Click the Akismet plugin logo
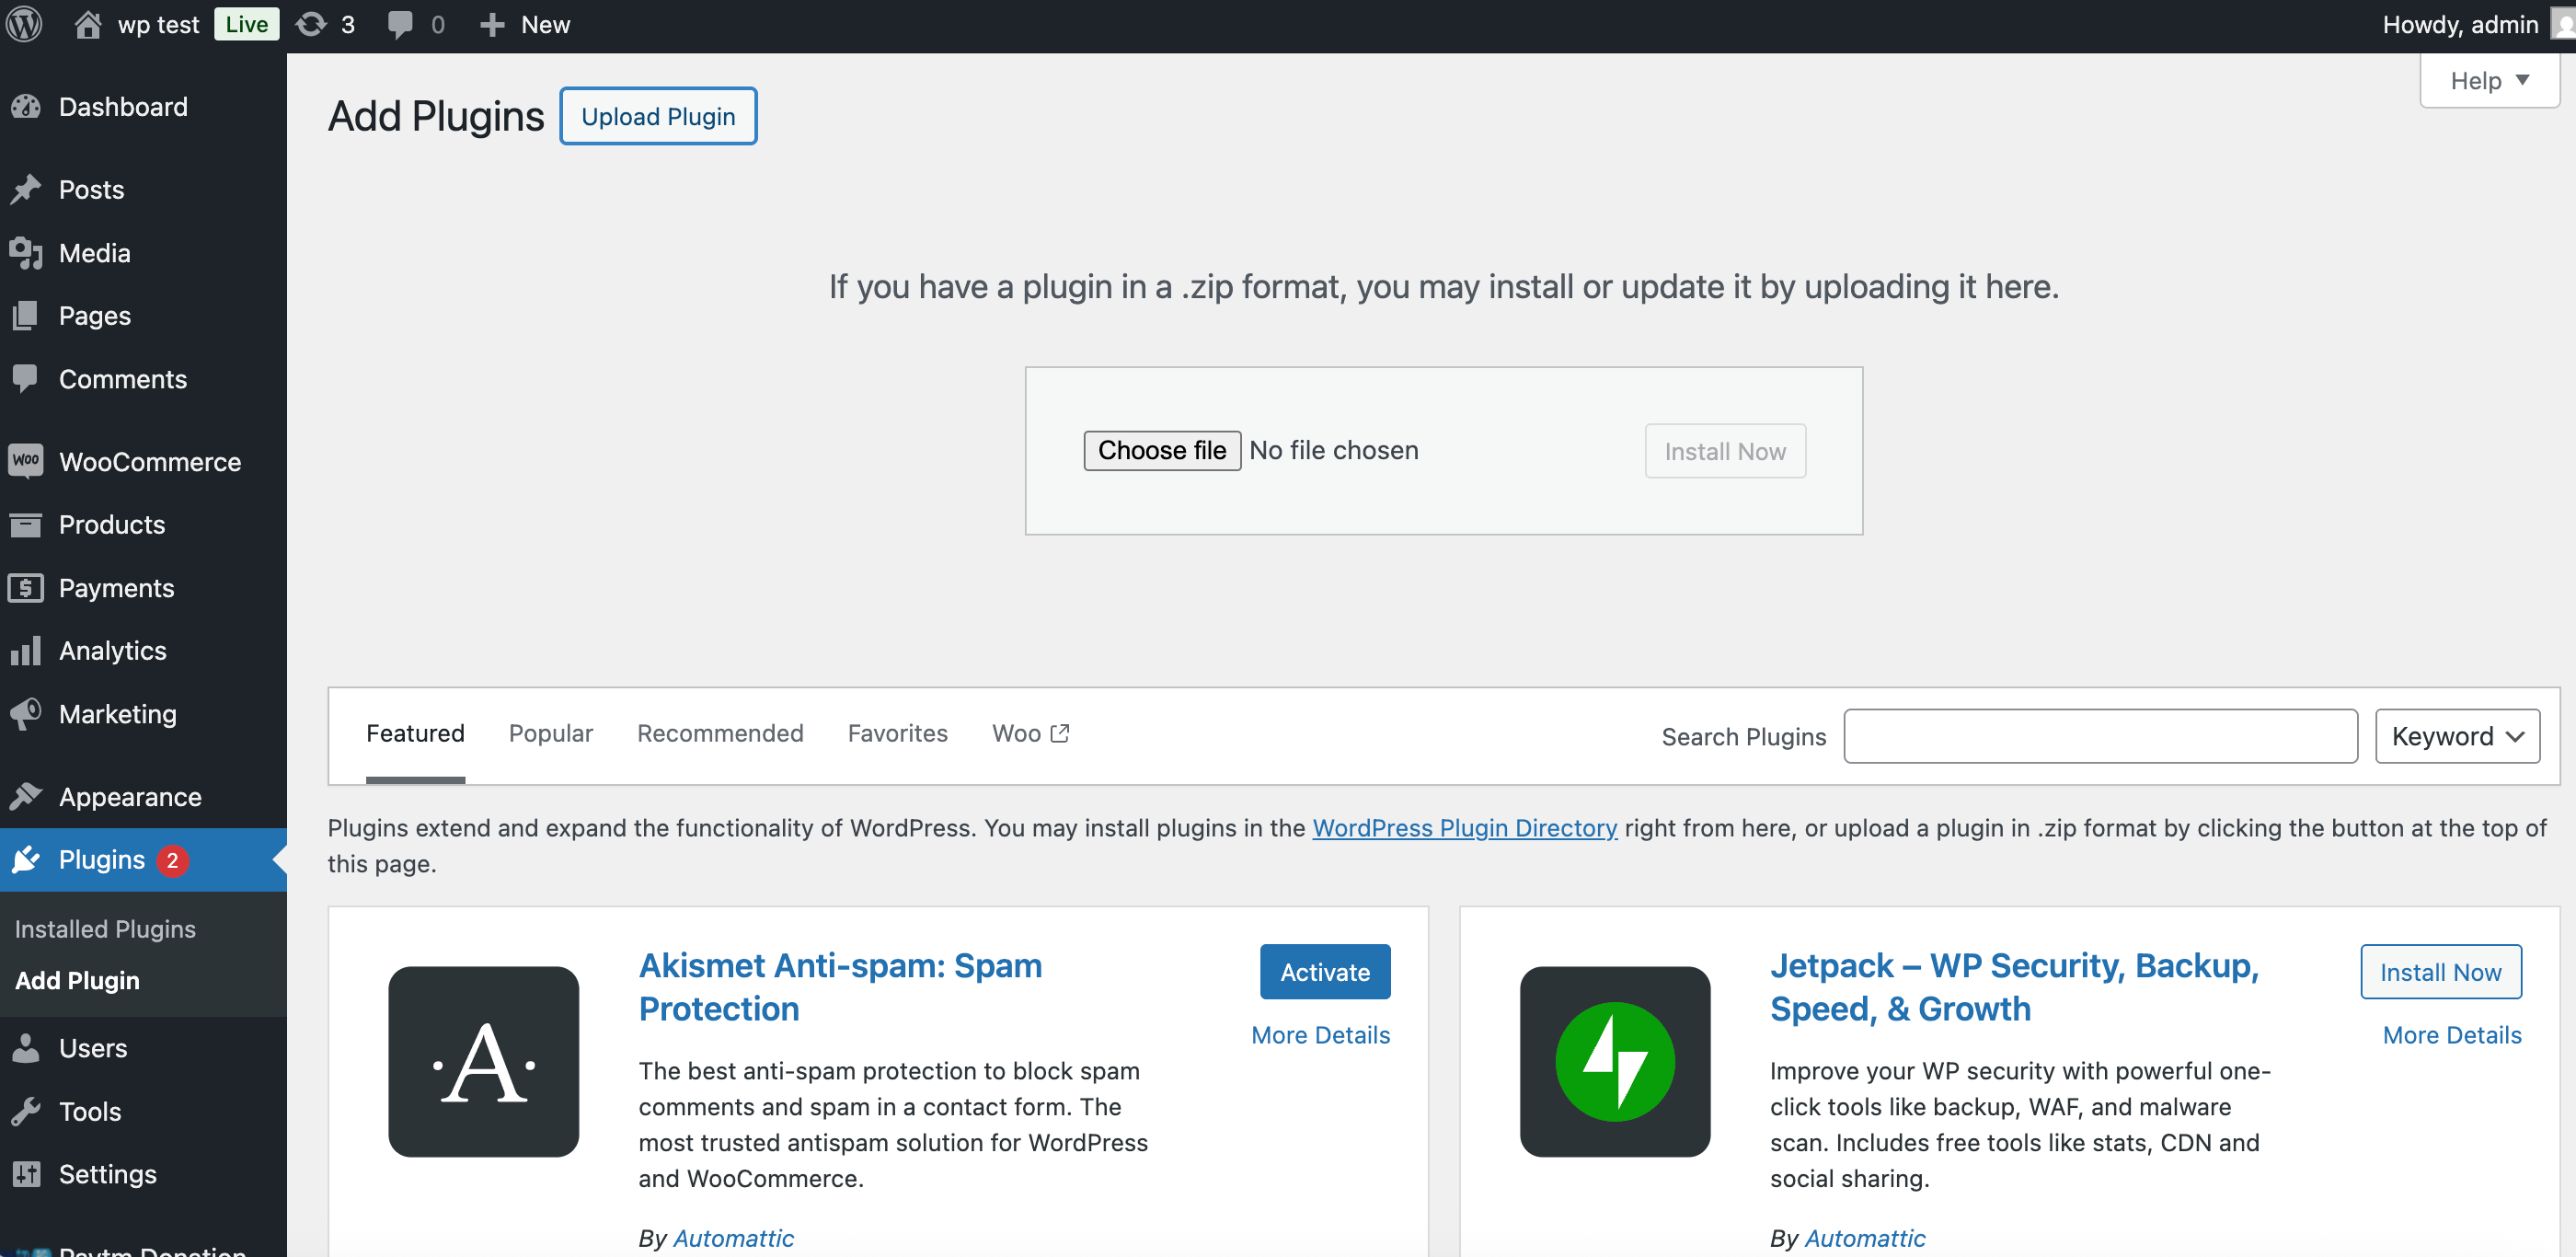The height and width of the screenshot is (1257, 2576). click(x=484, y=1061)
